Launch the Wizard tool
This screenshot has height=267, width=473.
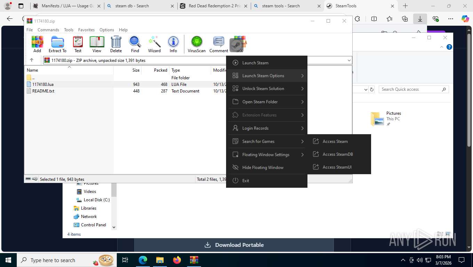coord(154,44)
